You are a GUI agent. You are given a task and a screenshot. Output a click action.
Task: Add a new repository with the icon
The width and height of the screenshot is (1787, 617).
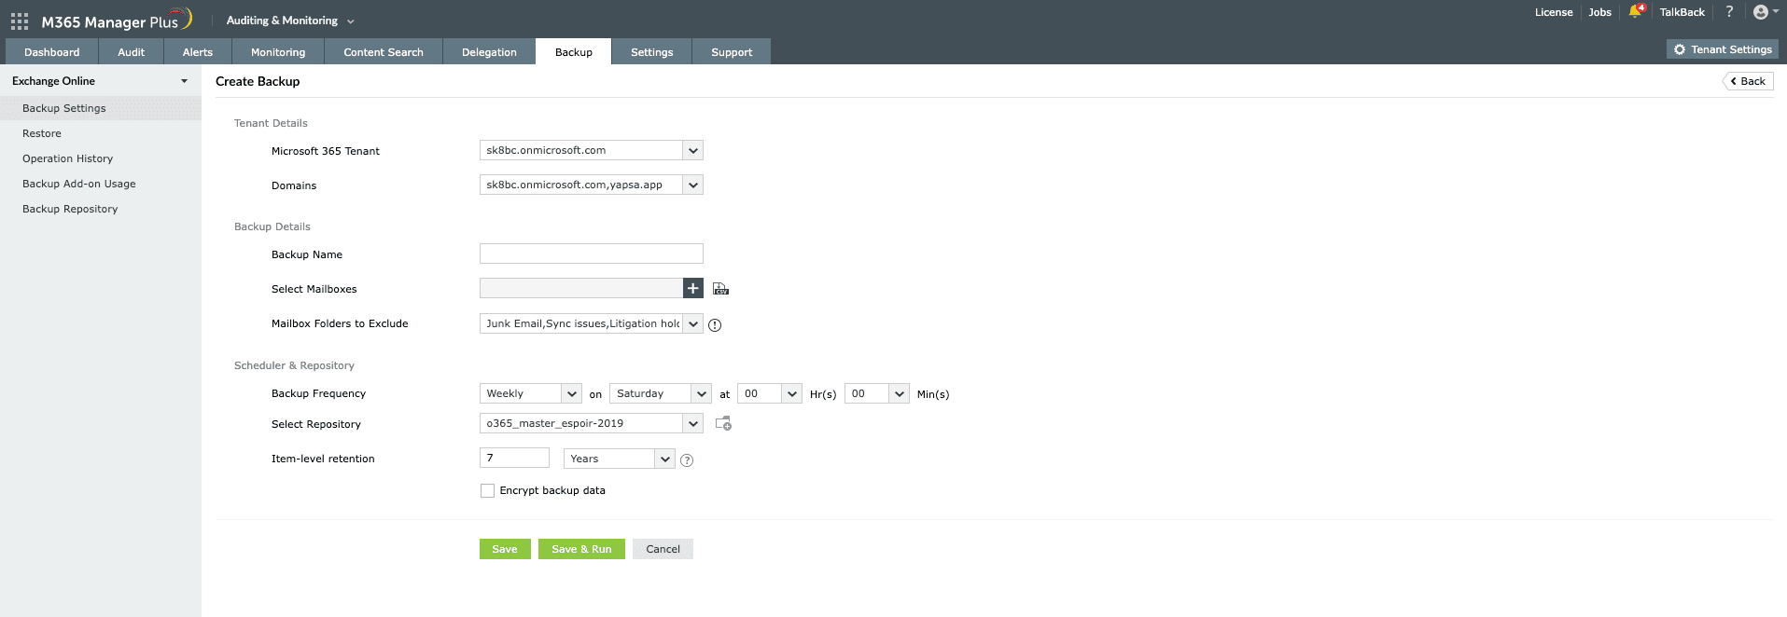click(723, 423)
